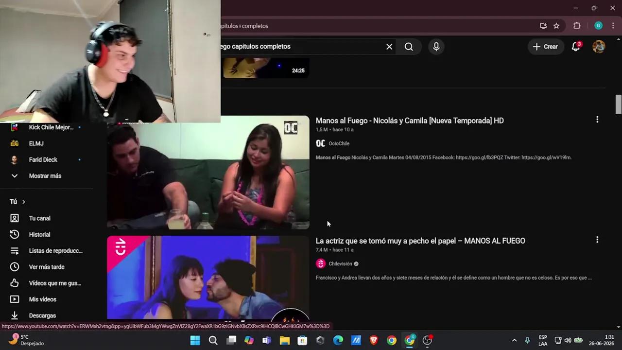Image resolution: width=622 pixels, height=350 pixels.
Task: Open more options for the Nicolás y Camila video
Action: point(597,120)
